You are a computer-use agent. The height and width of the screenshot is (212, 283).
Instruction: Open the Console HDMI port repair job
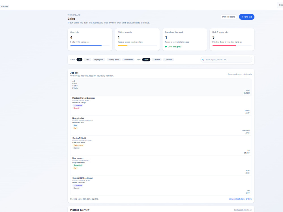click(82, 178)
